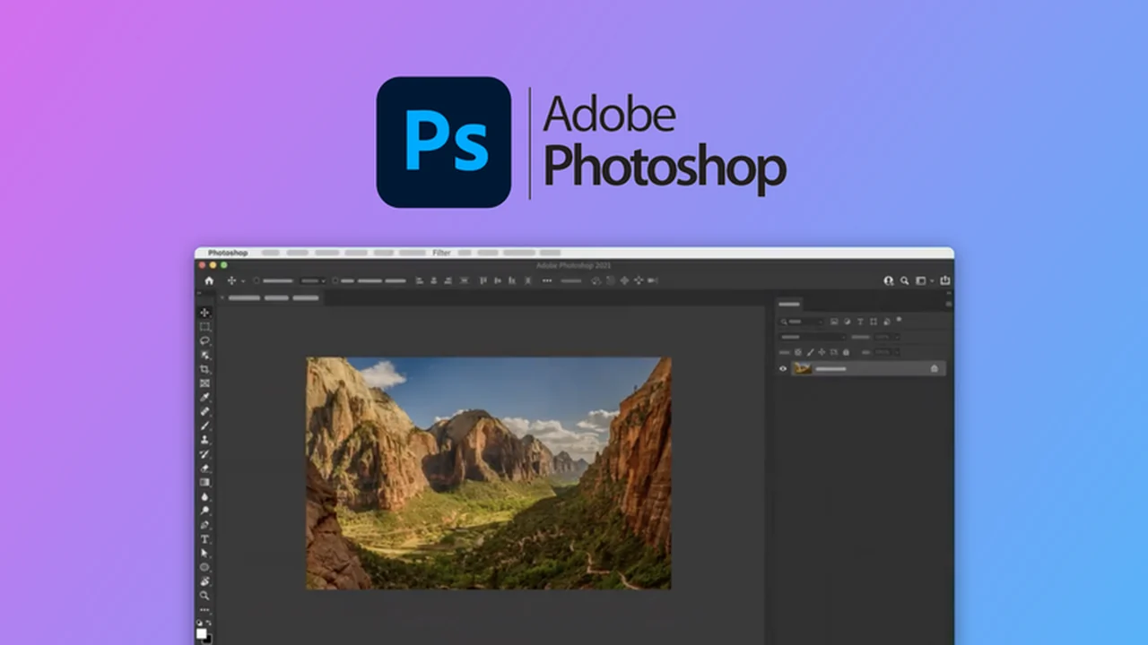Select the Lasso tool
This screenshot has width=1148, height=645.
click(204, 341)
